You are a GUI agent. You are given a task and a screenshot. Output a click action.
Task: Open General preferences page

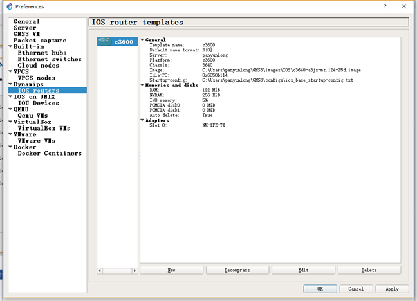26,21
